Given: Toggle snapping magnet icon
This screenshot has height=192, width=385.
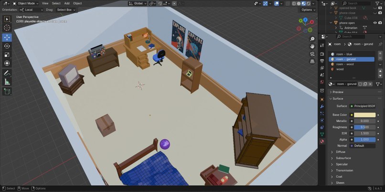Looking at the screenshot, I should [160, 3].
